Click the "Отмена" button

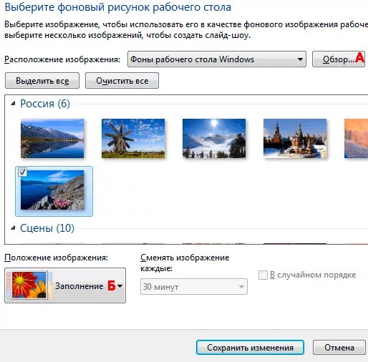(x=339, y=348)
